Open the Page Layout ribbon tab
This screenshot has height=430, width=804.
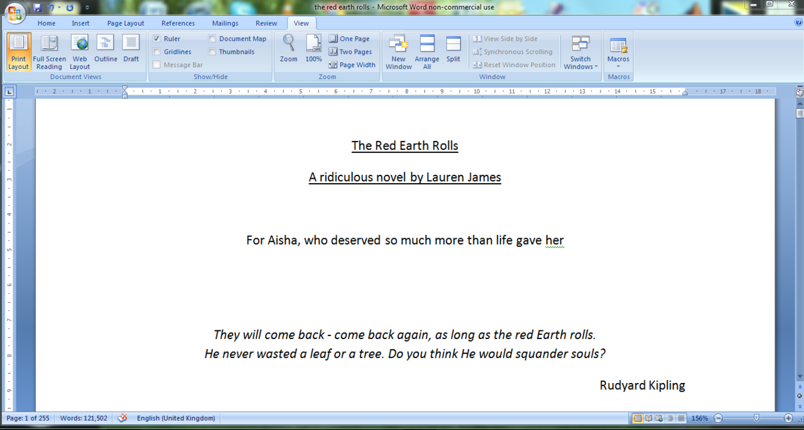[126, 23]
